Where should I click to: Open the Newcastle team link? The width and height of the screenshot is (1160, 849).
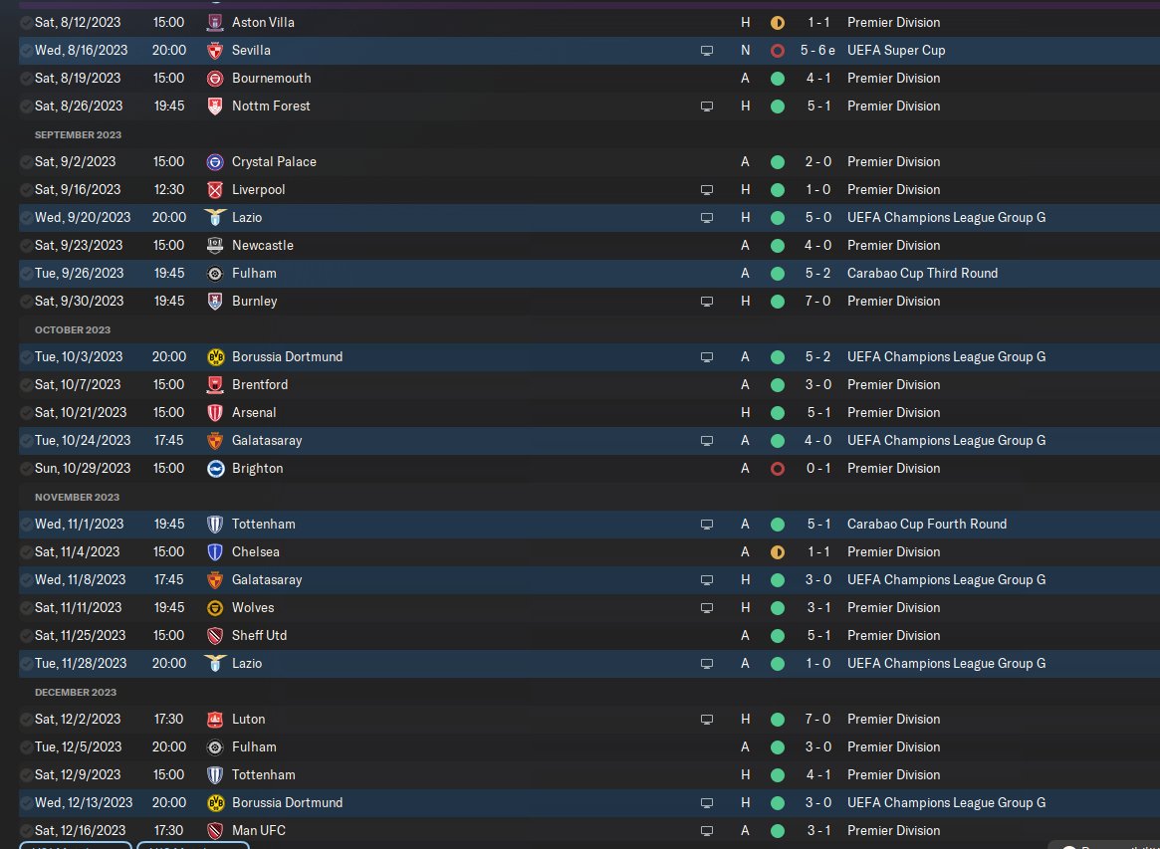[262, 245]
